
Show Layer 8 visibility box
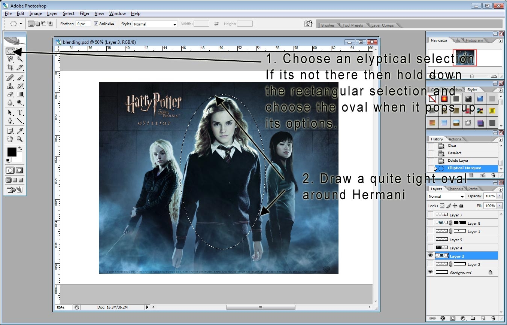[431, 223]
